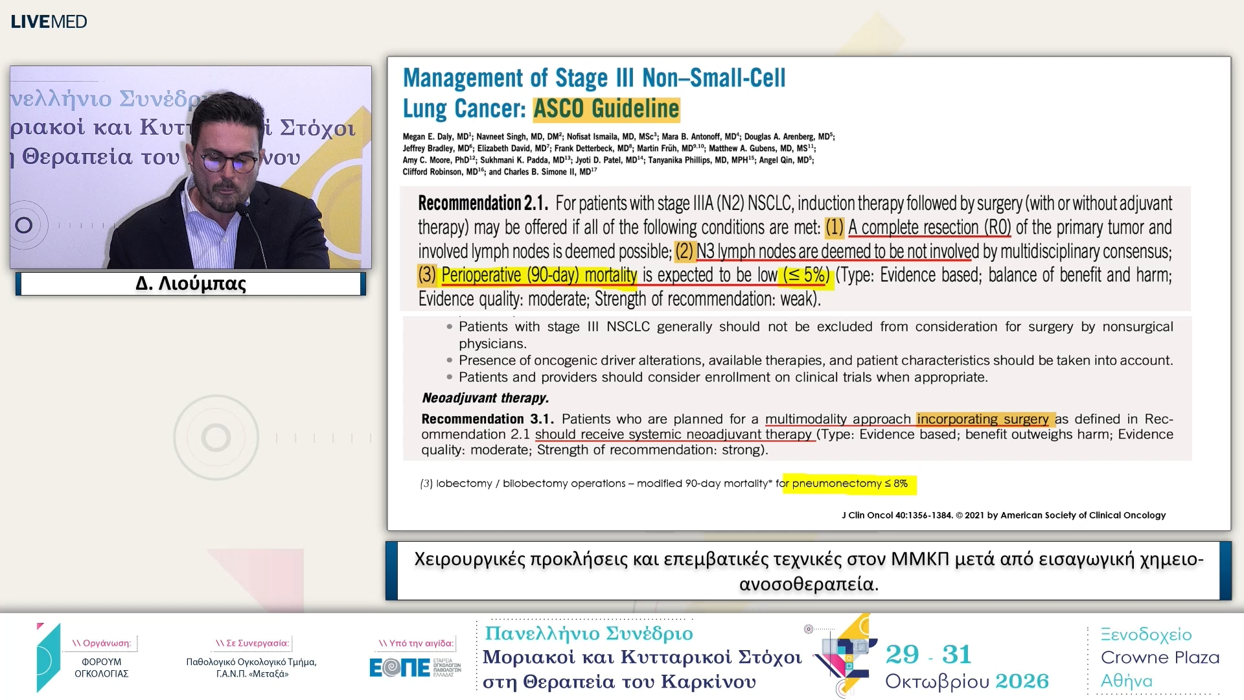Click the 'Αθήνα' location text

click(1127, 681)
